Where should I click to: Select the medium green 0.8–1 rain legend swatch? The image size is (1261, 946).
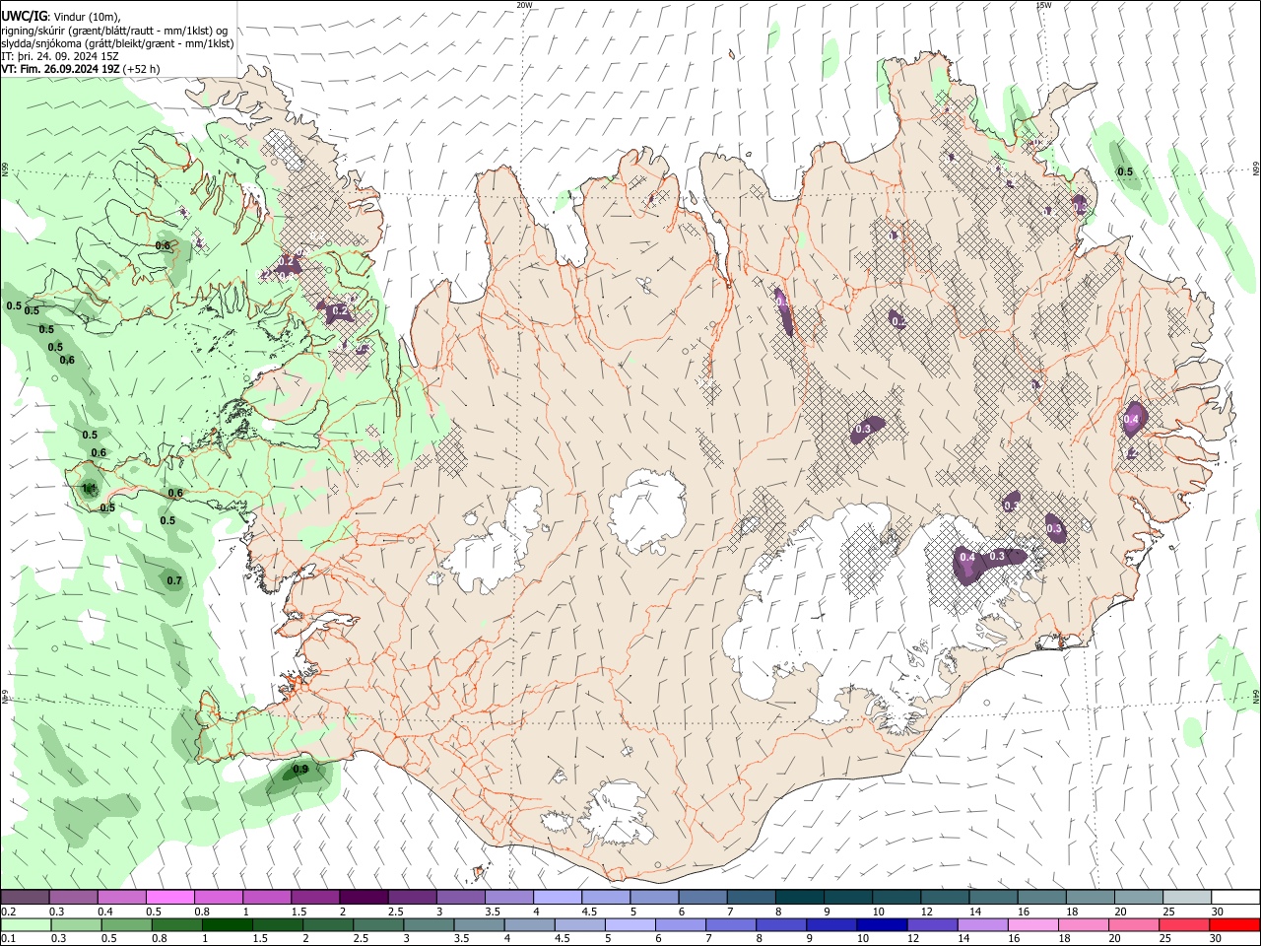point(177,925)
